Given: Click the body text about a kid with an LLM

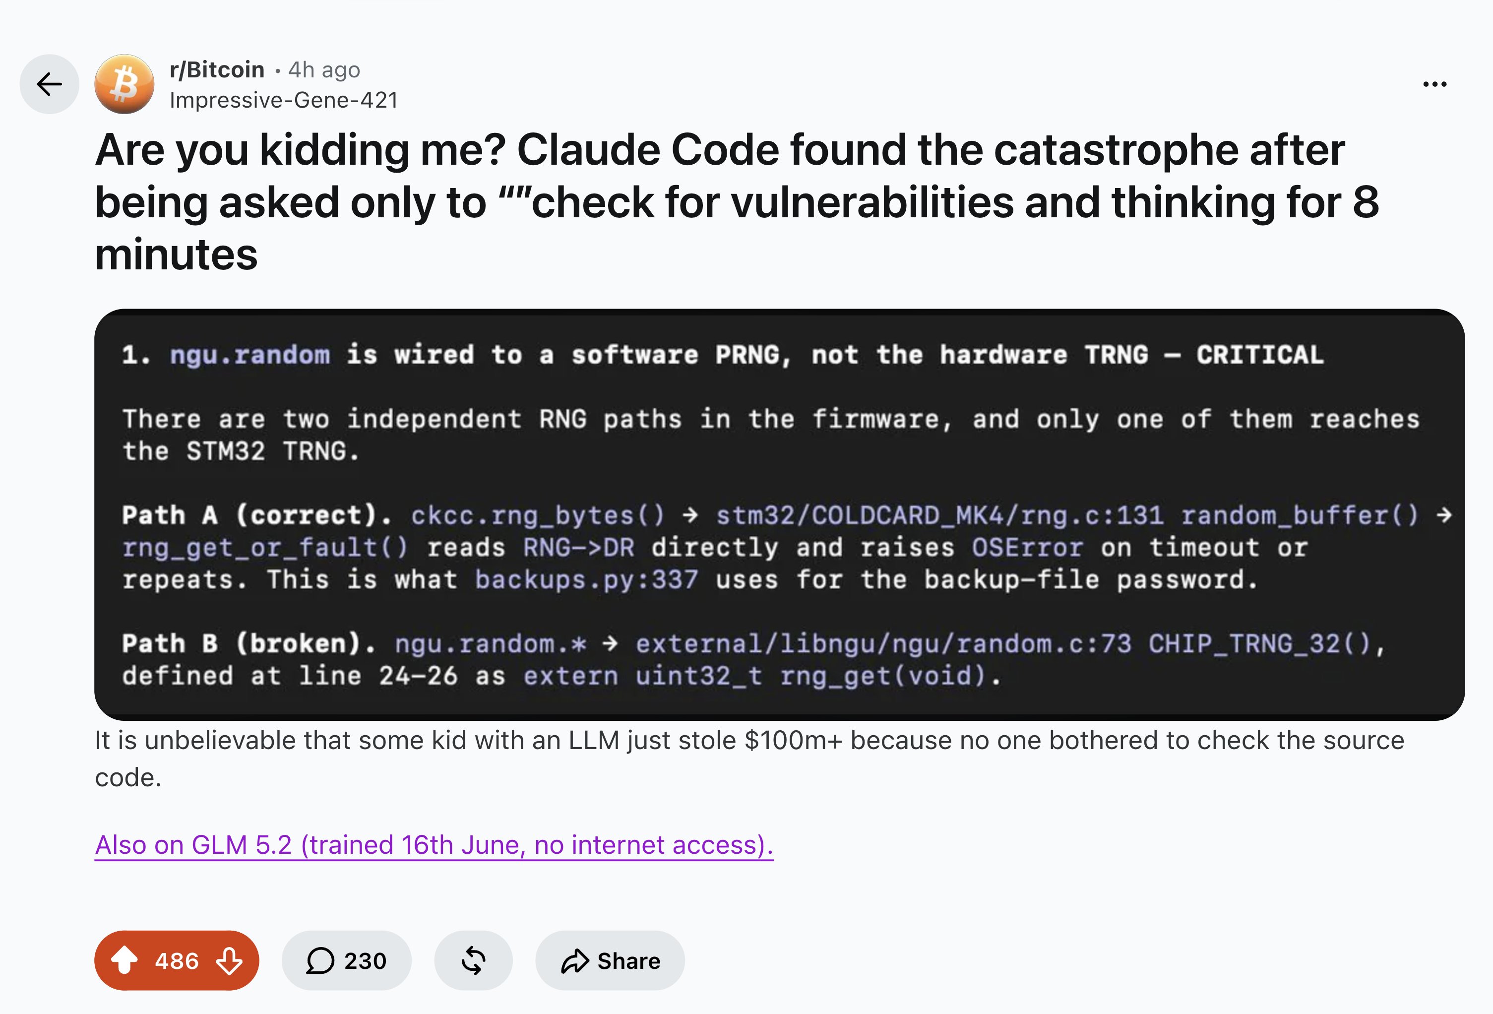Looking at the screenshot, I should [749, 758].
